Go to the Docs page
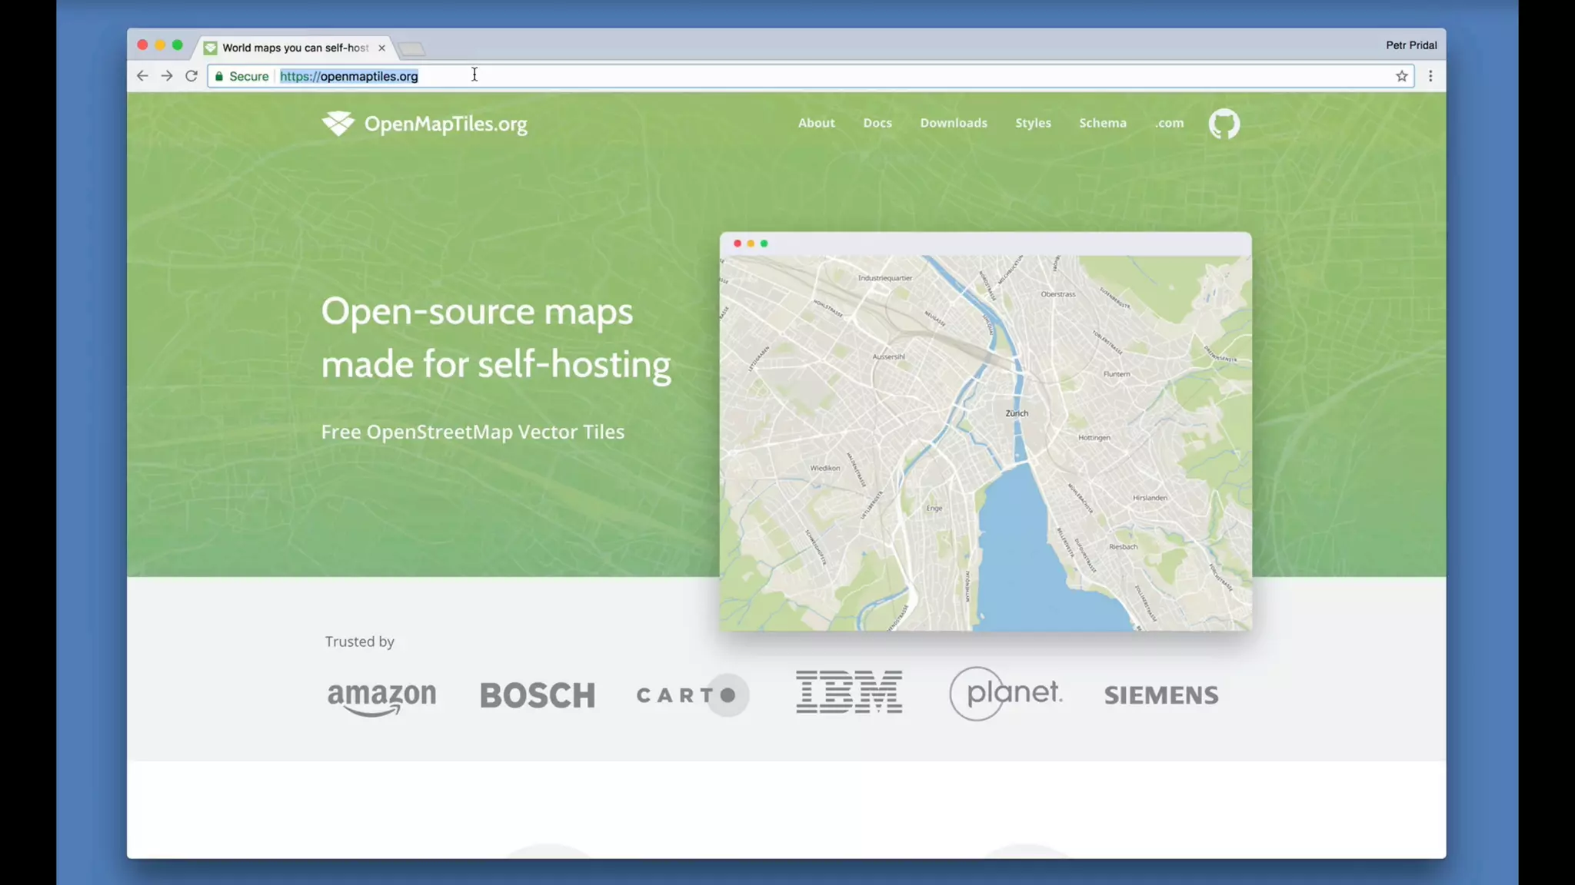This screenshot has width=1575, height=885. 877,123
